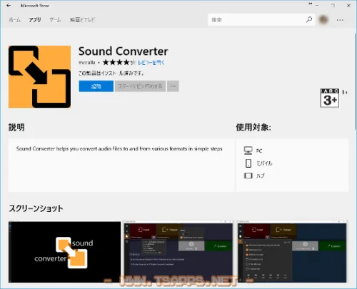357x289 pixels.
Task: Click the star rating of the app
Action: pos(119,63)
